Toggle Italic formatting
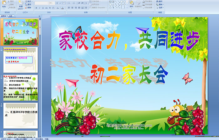The image size is (219, 140). click(x=40, y=8)
